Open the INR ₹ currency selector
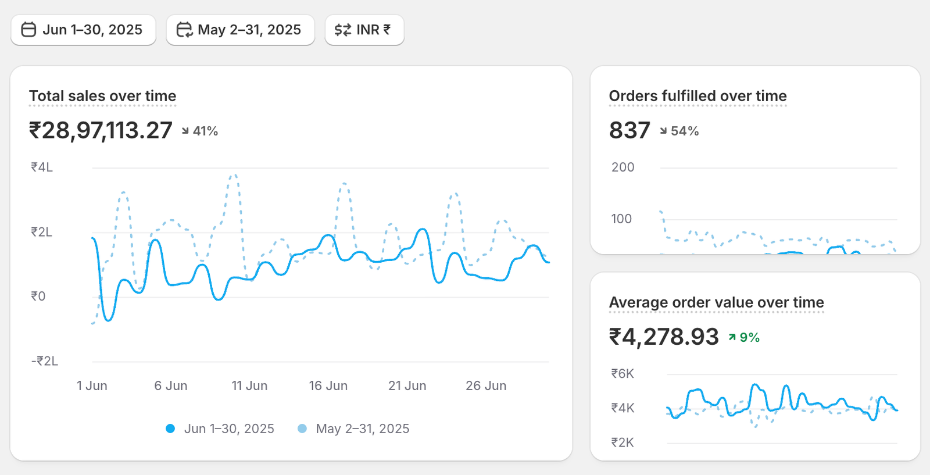Screen dimensions: 930x475 (x=364, y=30)
